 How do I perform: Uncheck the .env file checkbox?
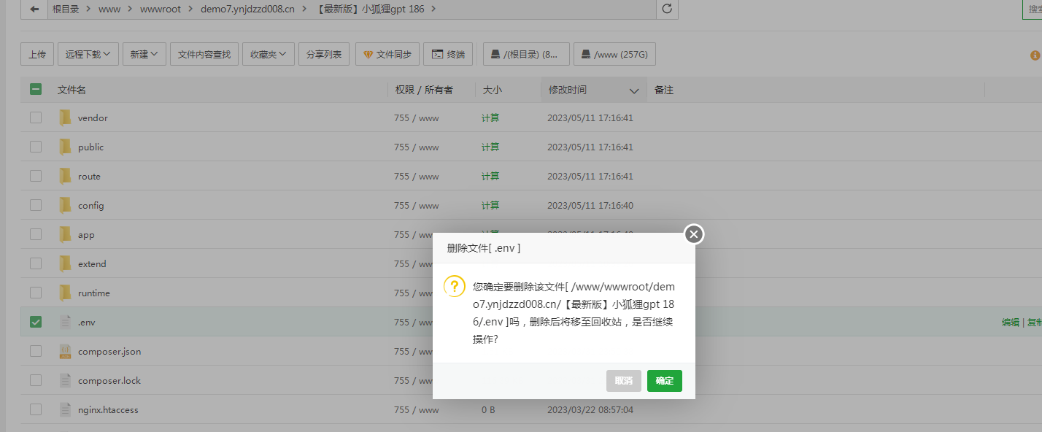pyautogui.click(x=35, y=322)
